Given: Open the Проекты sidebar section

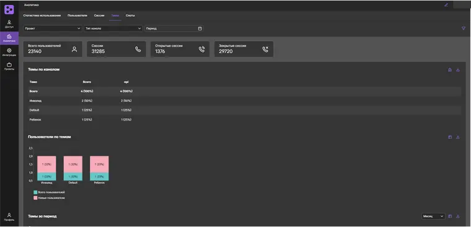Looking at the screenshot, I should click(9, 66).
